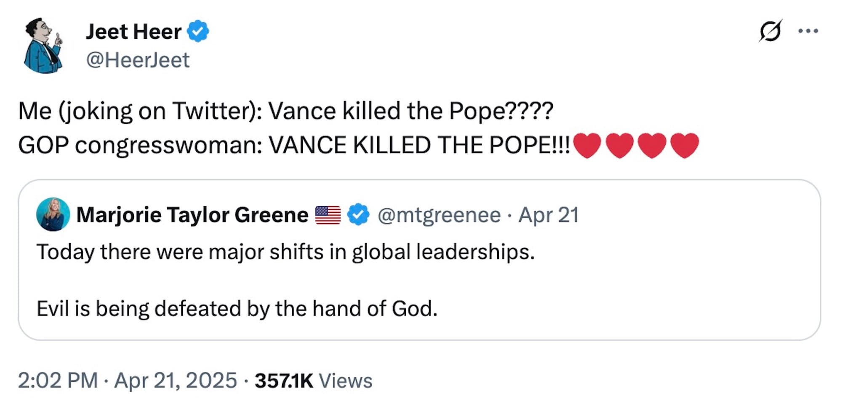The height and width of the screenshot is (409, 842).
Task: Click Marjorie Taylor Greene's verified badge
Action: coord(358,215)
